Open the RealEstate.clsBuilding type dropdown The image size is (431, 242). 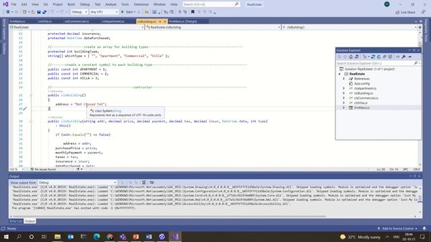coord(213,27)
